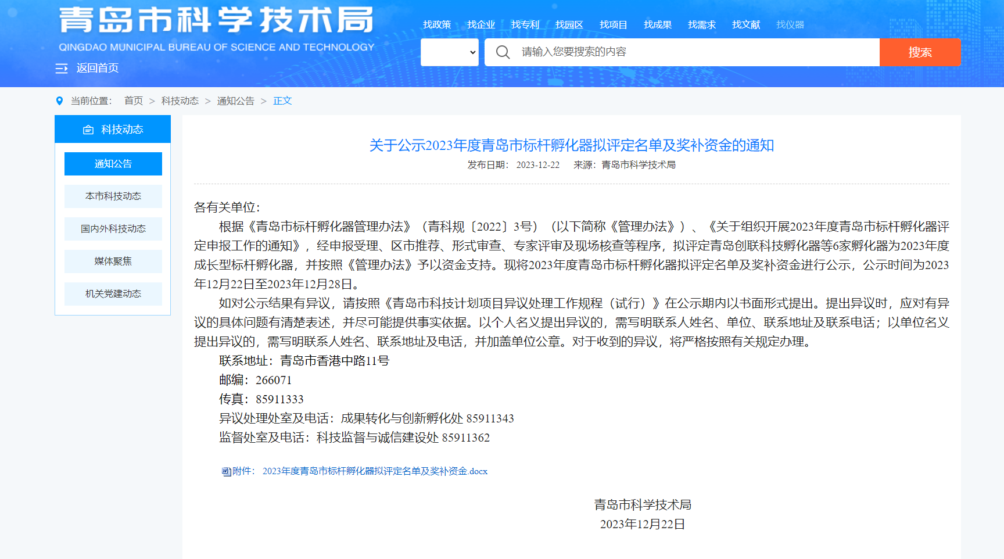Screen dimensions: 1004x559
Task: Select 国内外科技动态 in the sidebar
Action: pyautogui.click(x=113, y=229)
